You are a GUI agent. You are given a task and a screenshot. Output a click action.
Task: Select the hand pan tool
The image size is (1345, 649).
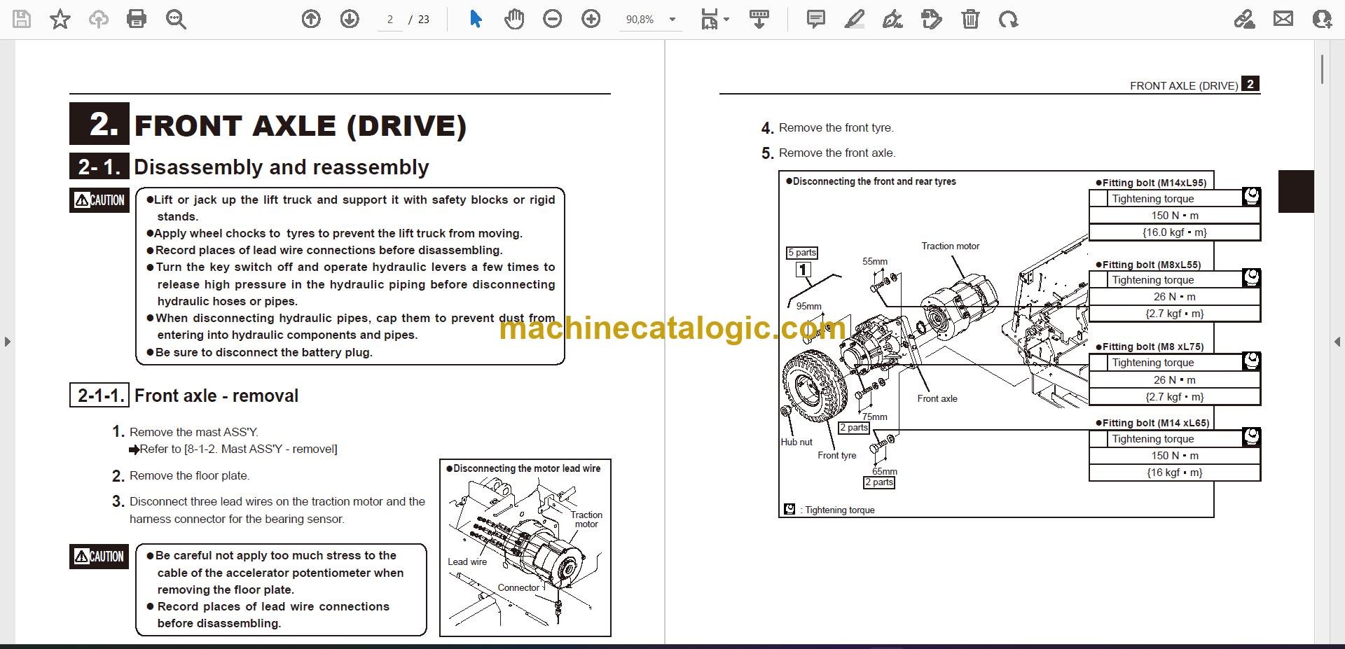[x=514, y=19]
